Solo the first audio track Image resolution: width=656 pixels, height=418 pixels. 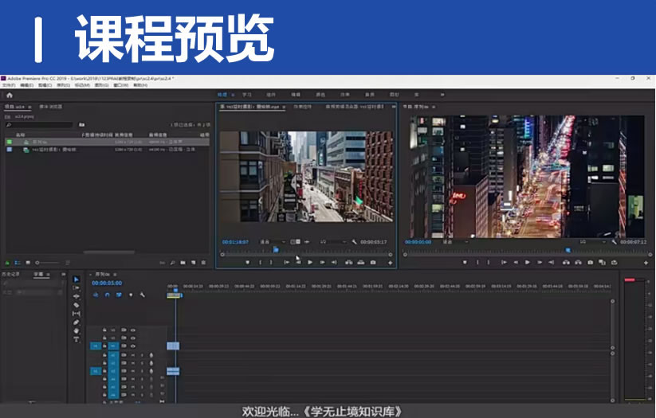[x=142, y=355]
